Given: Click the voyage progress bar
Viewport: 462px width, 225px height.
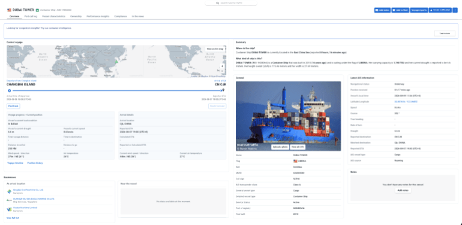Looking at the screenshot, I should click(116, 90).
